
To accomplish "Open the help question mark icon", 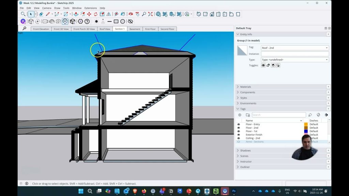I will (x=87, y=21).
